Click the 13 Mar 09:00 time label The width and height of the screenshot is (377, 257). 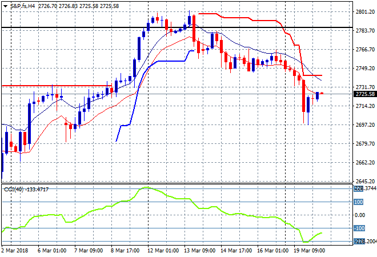199,251
